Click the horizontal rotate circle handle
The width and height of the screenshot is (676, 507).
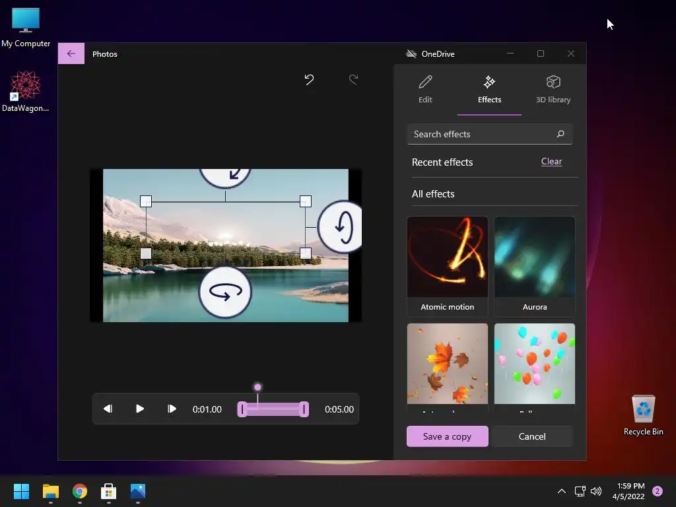pyautogui.click(x=225, y=292)
